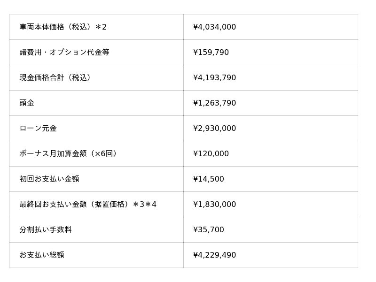Click the ローン元金 loan principal label
Viewport: 376px width, 282px height.
pyautogui.click(x=38, y=128)
